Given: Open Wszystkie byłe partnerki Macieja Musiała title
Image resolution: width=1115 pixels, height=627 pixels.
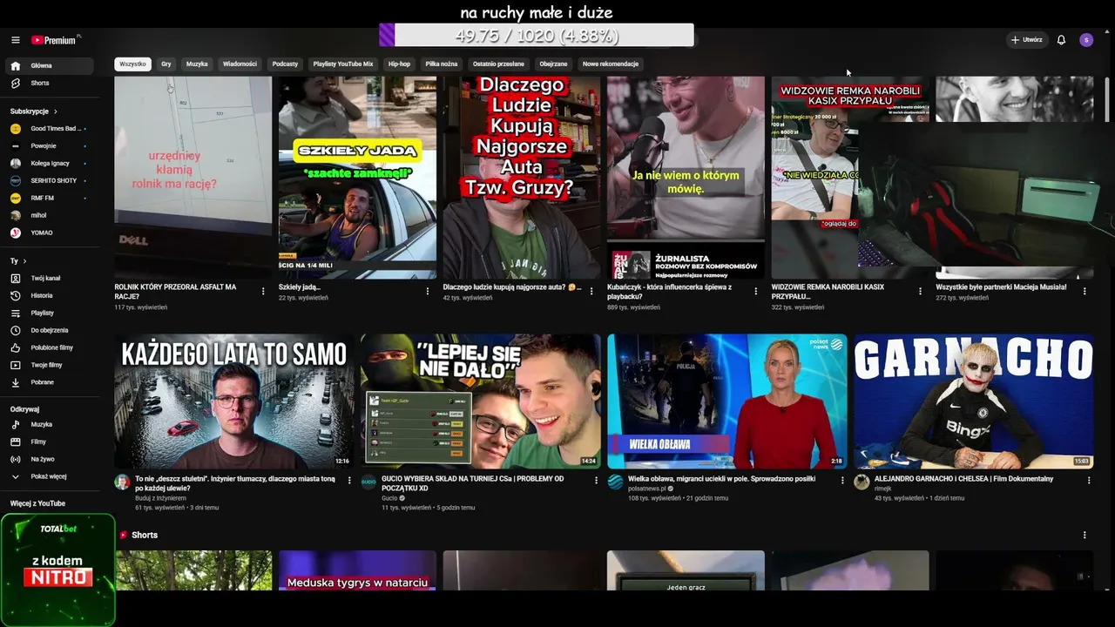Looking at the screenshot, I should (x=1001, y=287).
